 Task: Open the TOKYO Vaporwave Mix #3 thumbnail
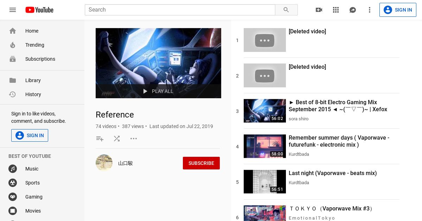[x=265, y=213]
